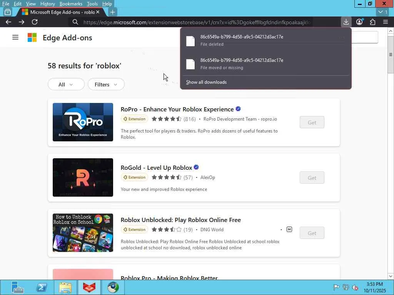The height and width of the screenshot is (295, 394).
Task: Click the Extension tag on RoPro
Action: pos(134,119)
